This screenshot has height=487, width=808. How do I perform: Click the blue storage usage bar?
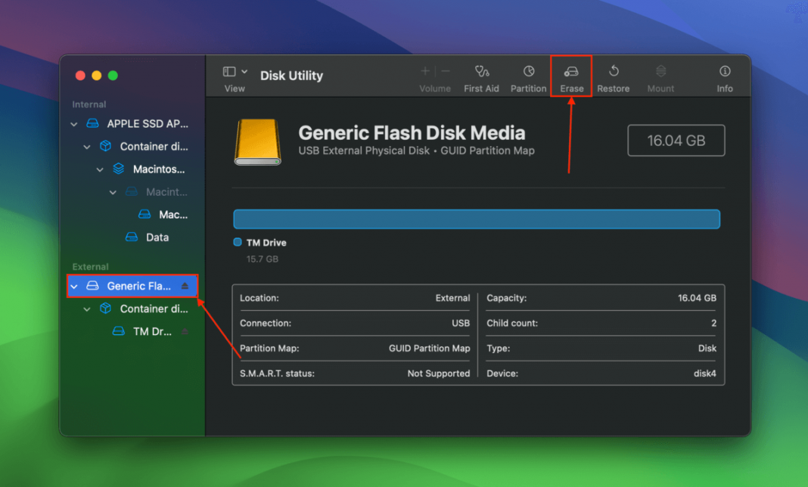point(476,219)
